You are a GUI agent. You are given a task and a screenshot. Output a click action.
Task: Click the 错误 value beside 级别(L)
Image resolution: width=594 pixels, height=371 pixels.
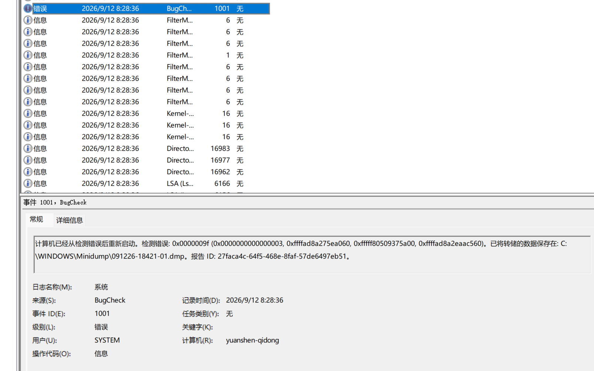point(101,327)
